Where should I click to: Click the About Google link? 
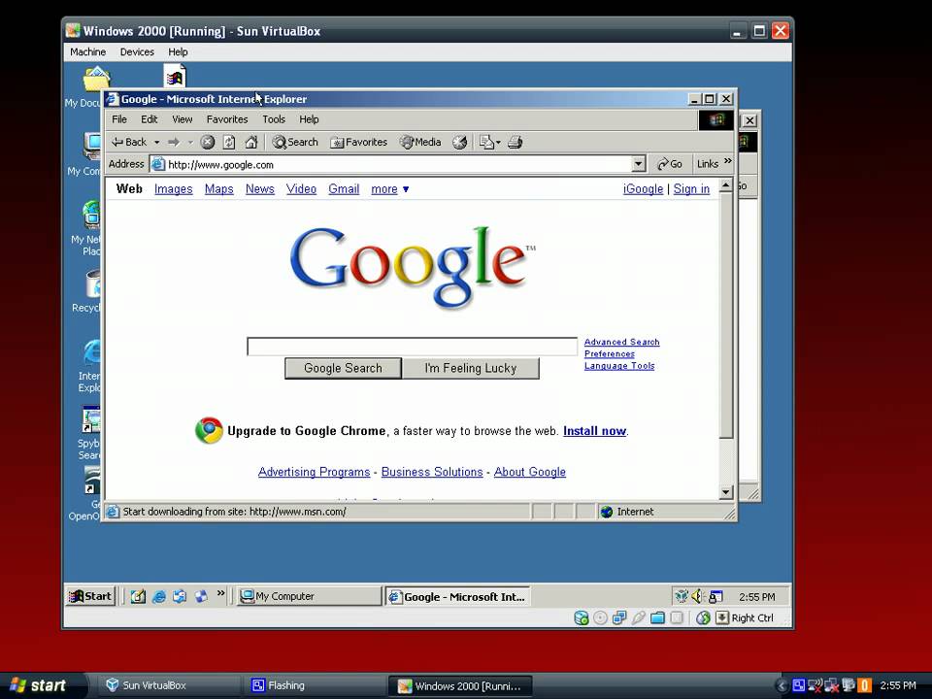coord(530,472)
